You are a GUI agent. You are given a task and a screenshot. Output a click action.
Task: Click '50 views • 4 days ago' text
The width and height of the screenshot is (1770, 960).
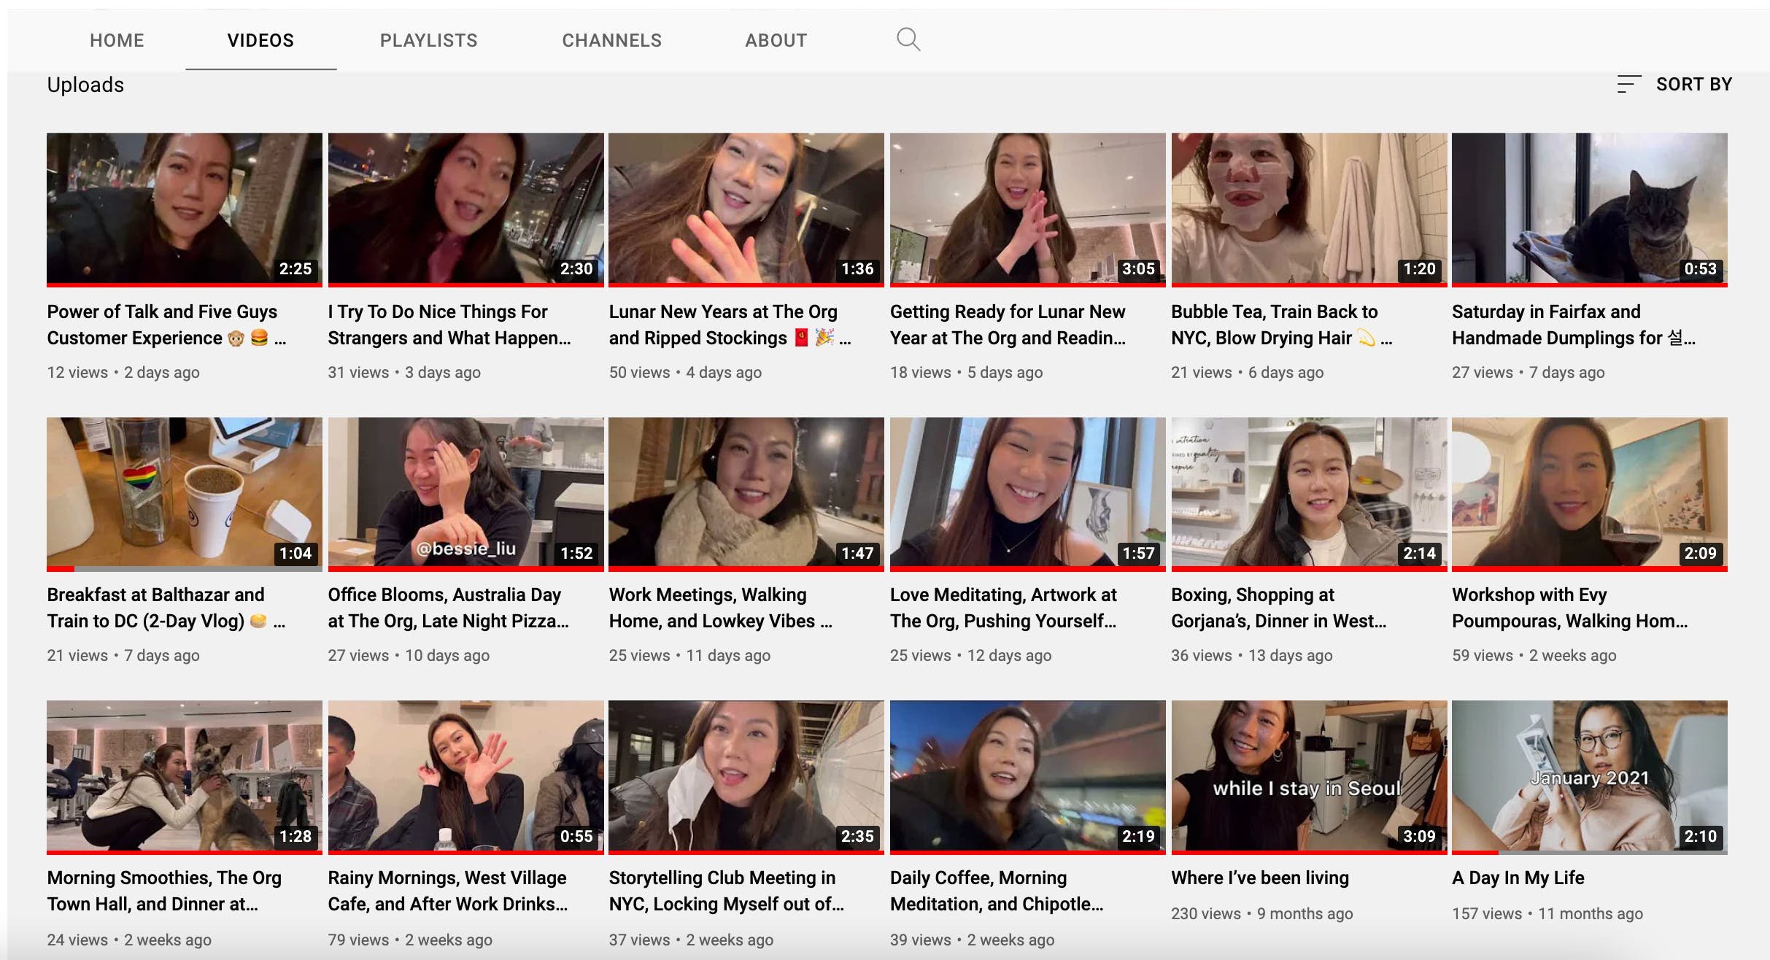point(685,372)
